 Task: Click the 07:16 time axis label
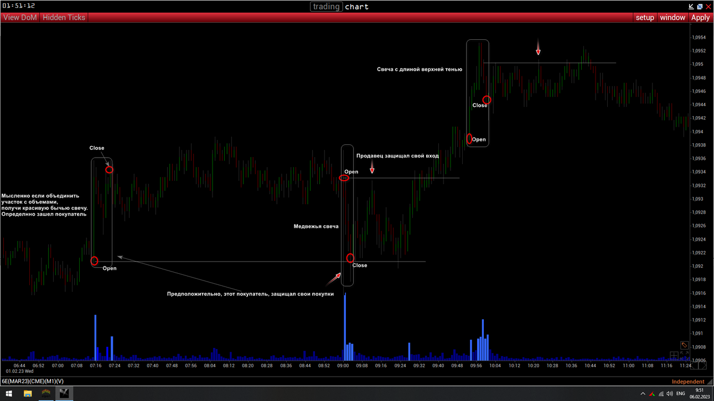[x=96, y=366]
